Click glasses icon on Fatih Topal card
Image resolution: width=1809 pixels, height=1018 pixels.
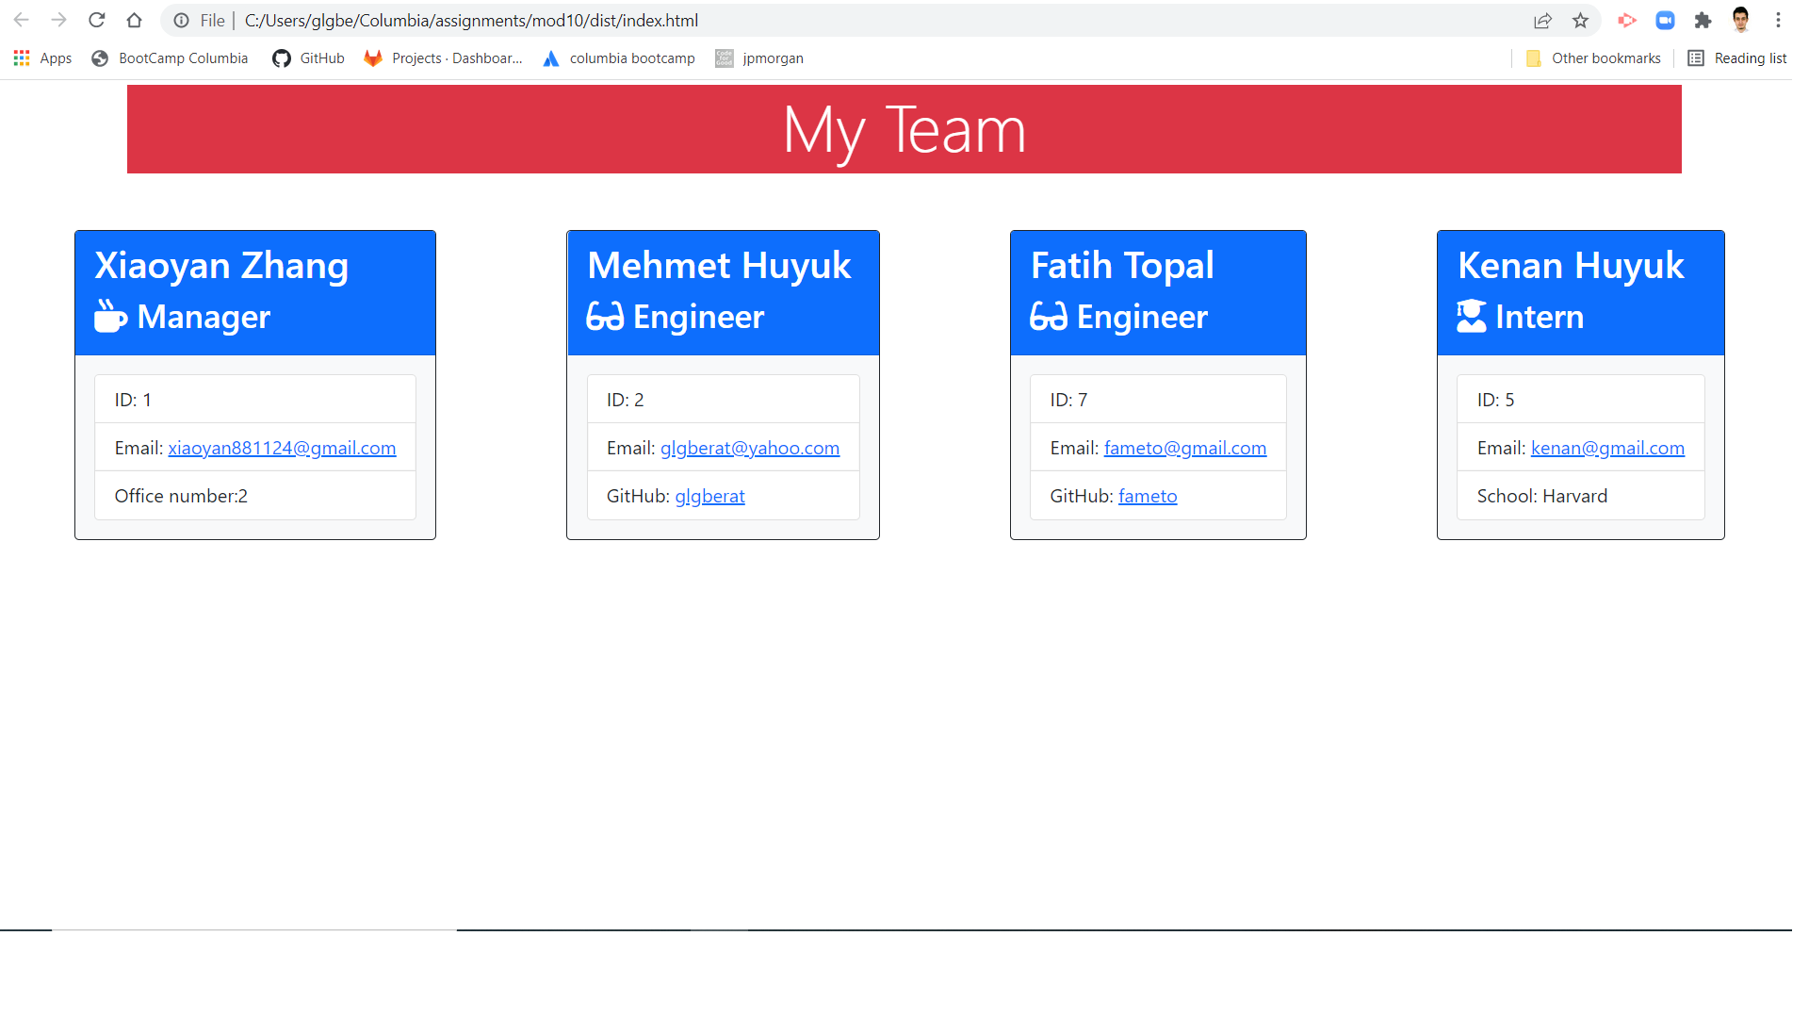1049,317
